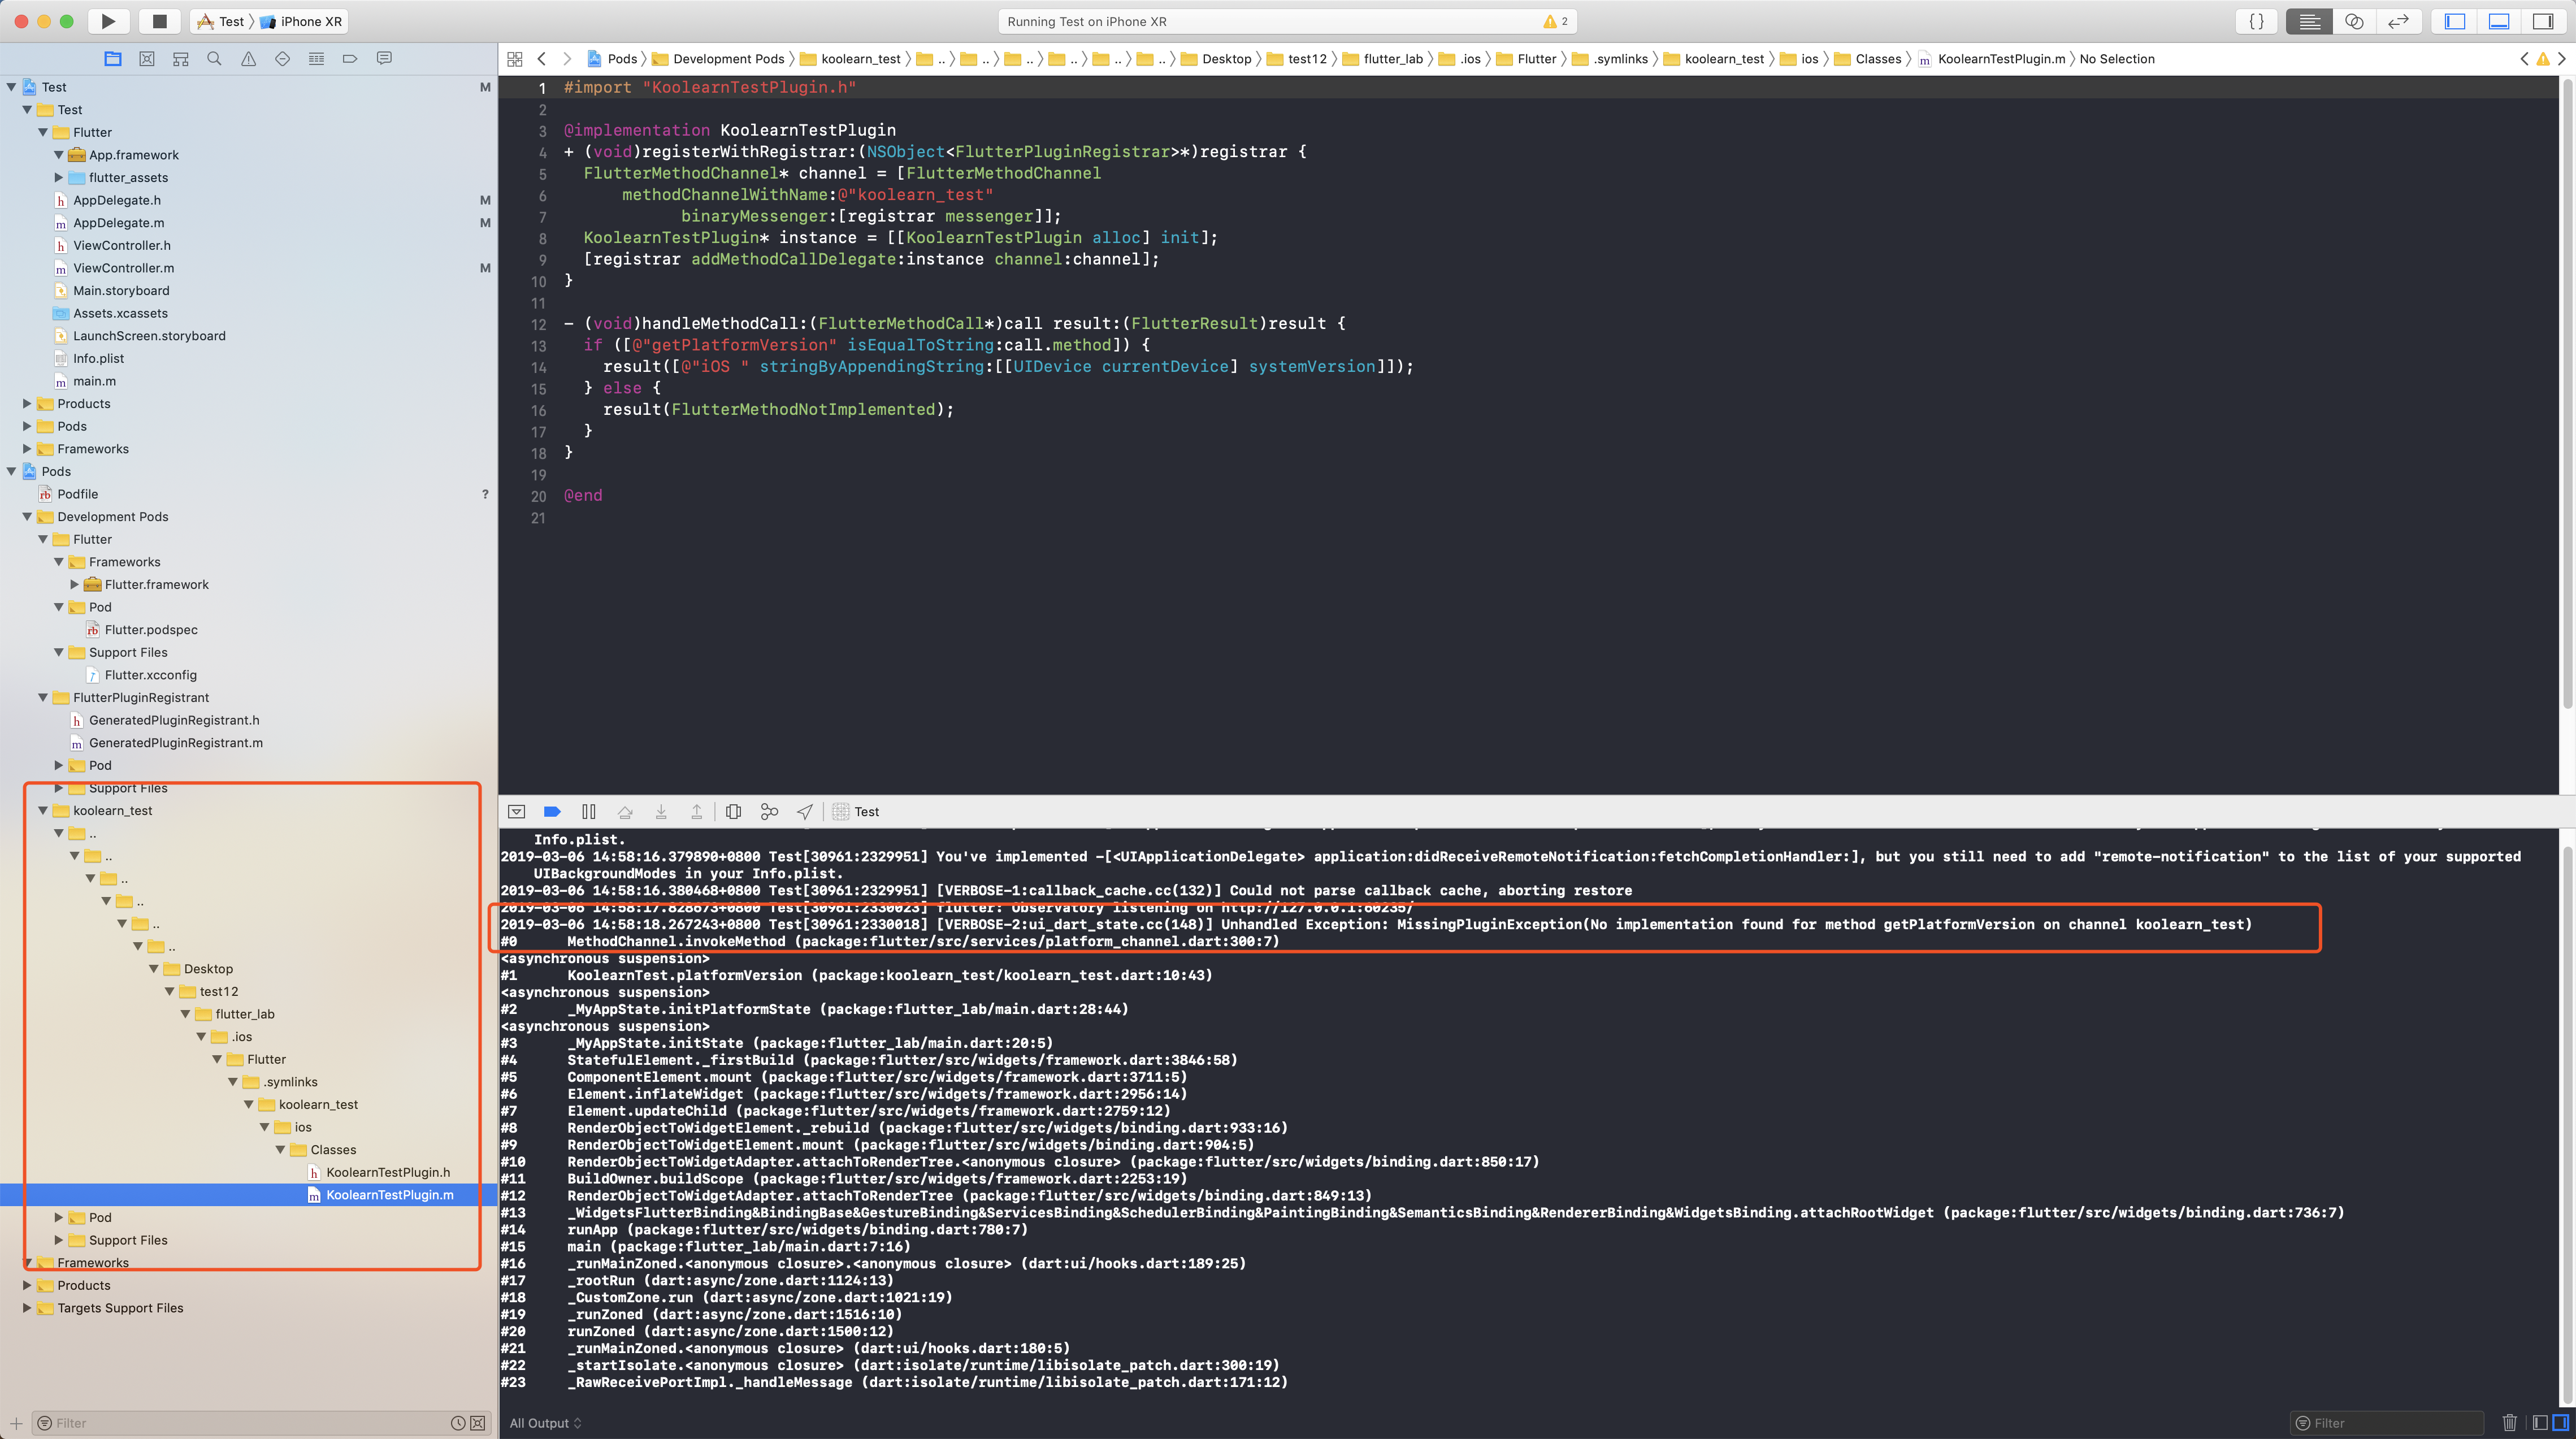Image resolution: width=2576 pixels, height=1439 pixels.
Task: Show only console pane
Action: pyautogui.click(x=2560, y=1423)
